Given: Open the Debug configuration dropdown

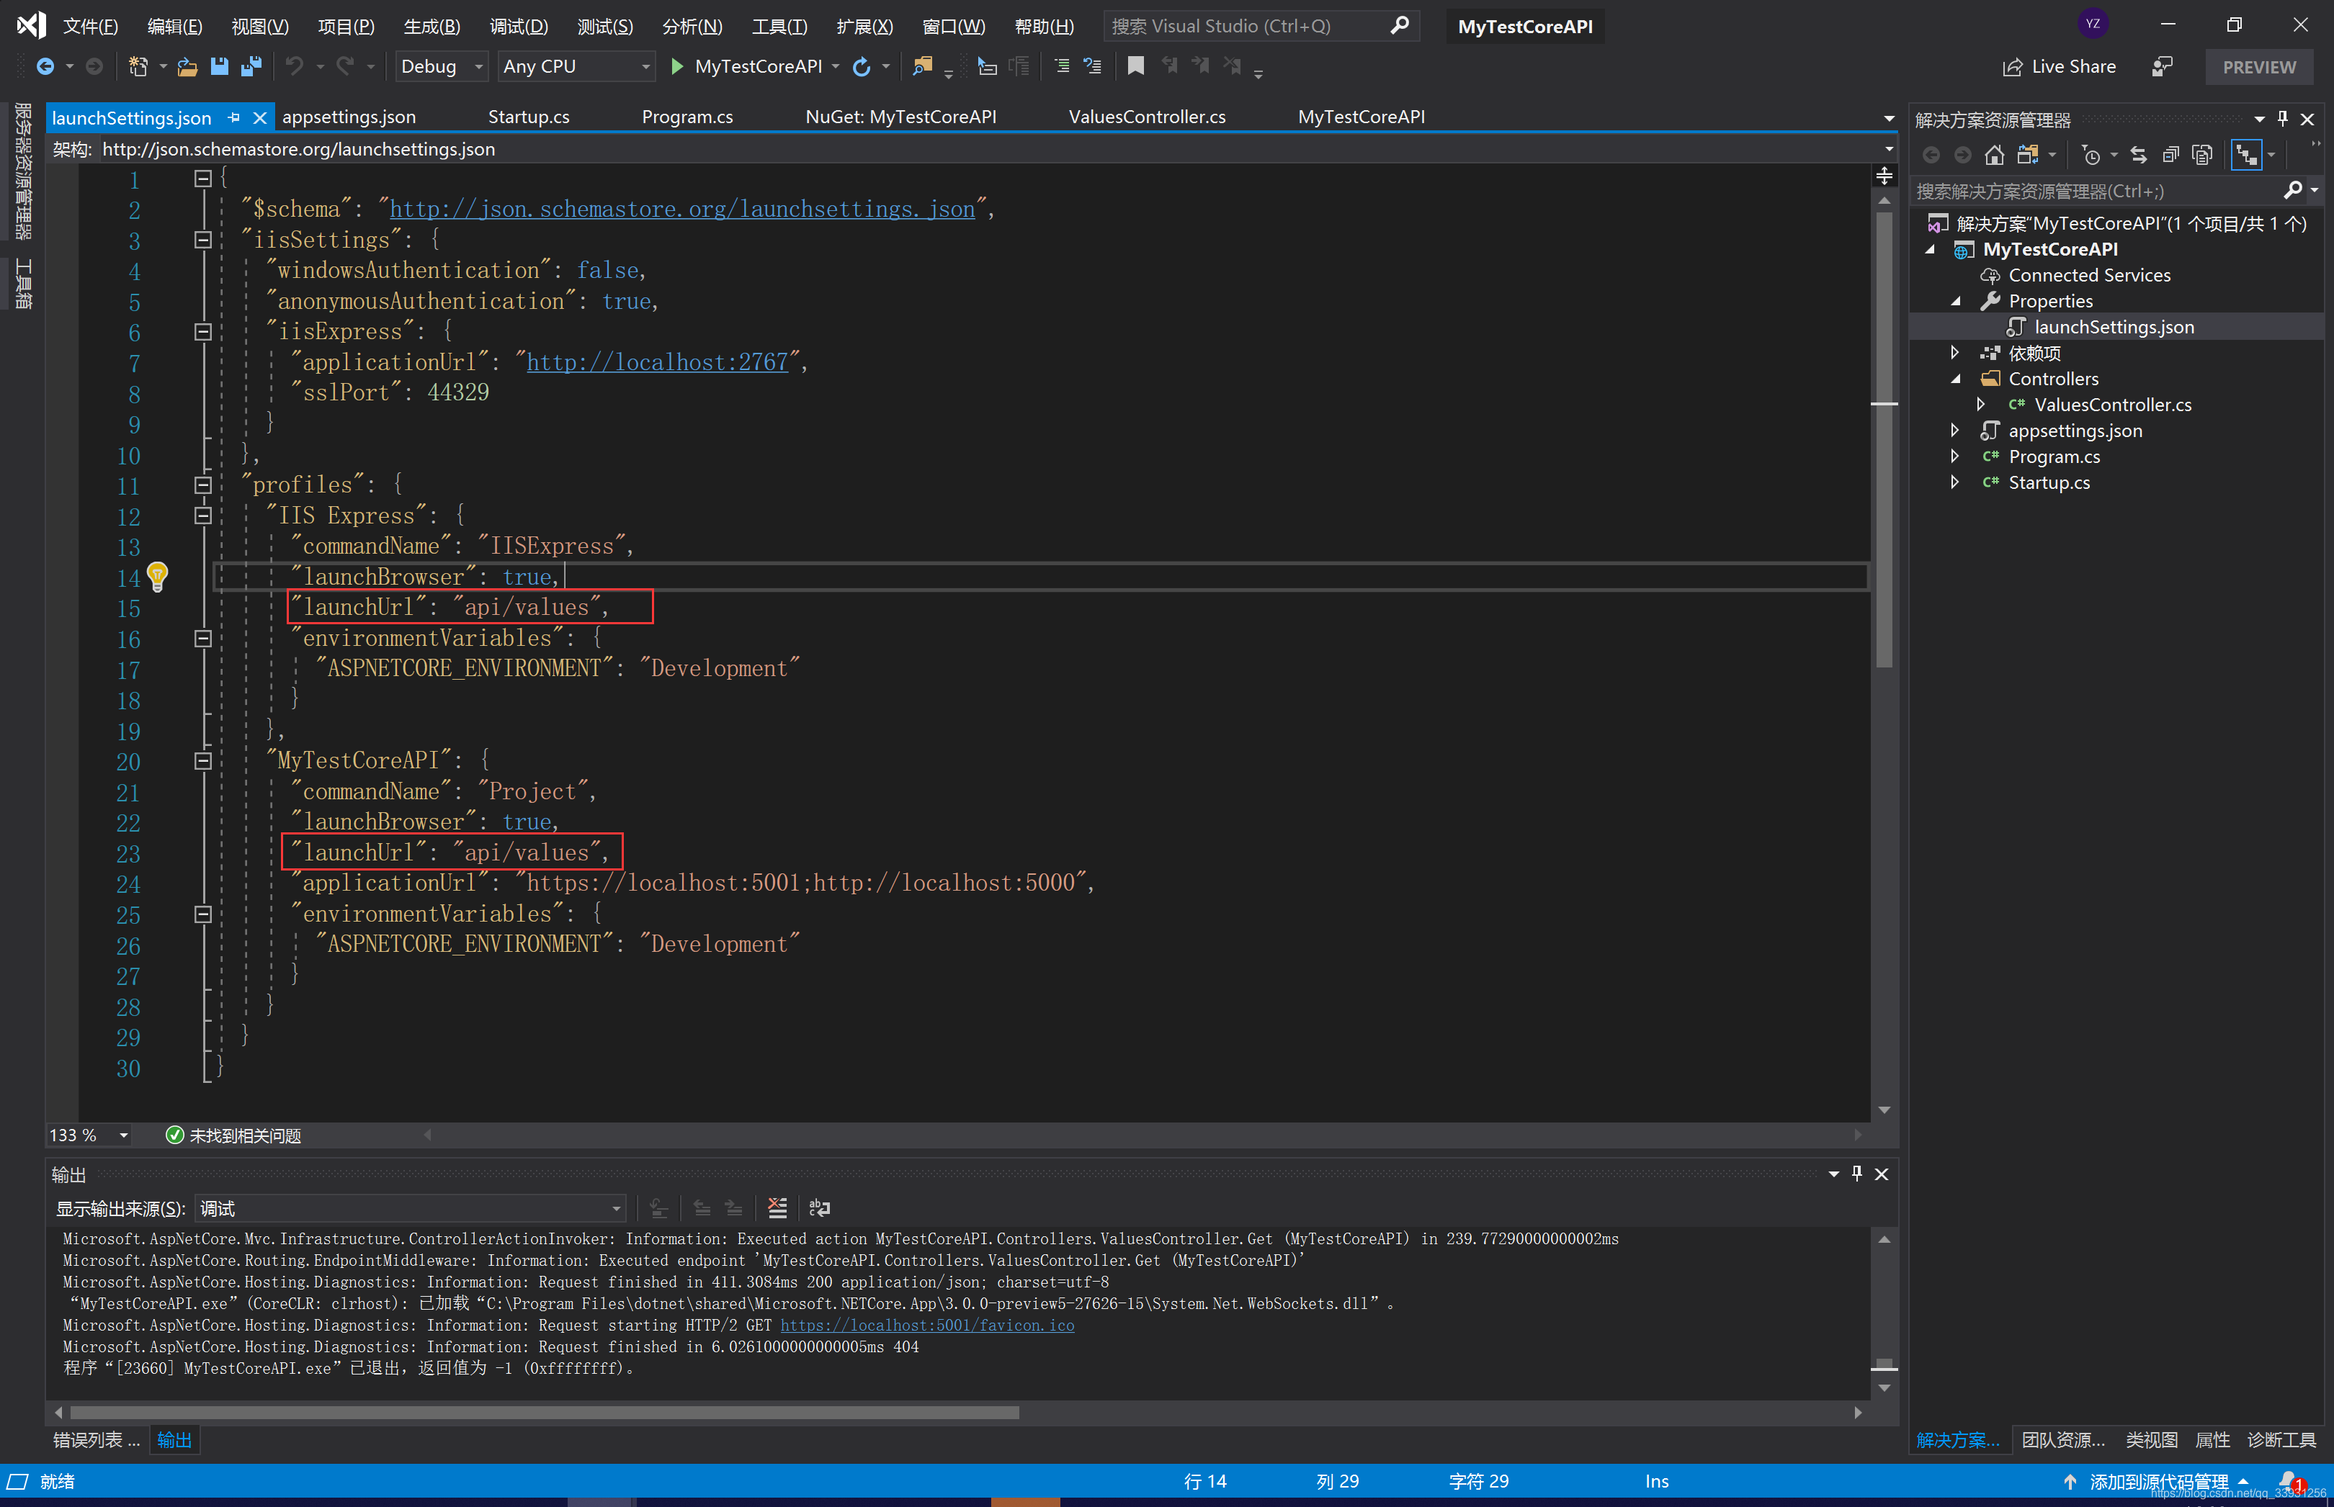Looking at the screenshot, I should point(479,66).
